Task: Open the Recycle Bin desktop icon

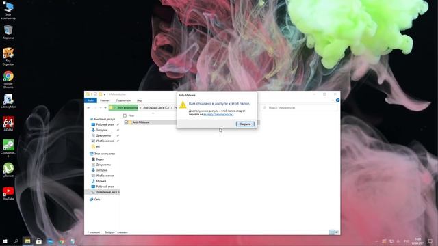Action: point(8,32)
